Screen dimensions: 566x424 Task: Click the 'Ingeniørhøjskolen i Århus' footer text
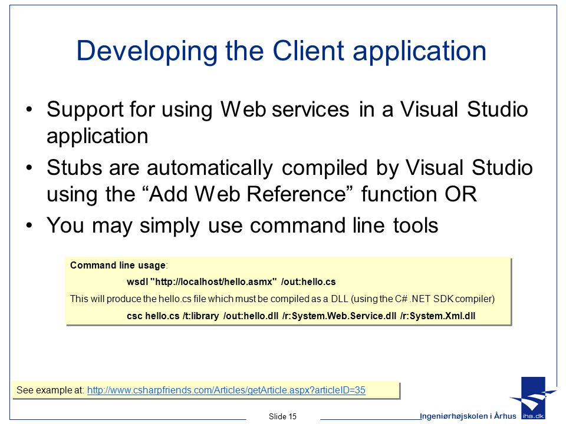click(x=468, y=416)
